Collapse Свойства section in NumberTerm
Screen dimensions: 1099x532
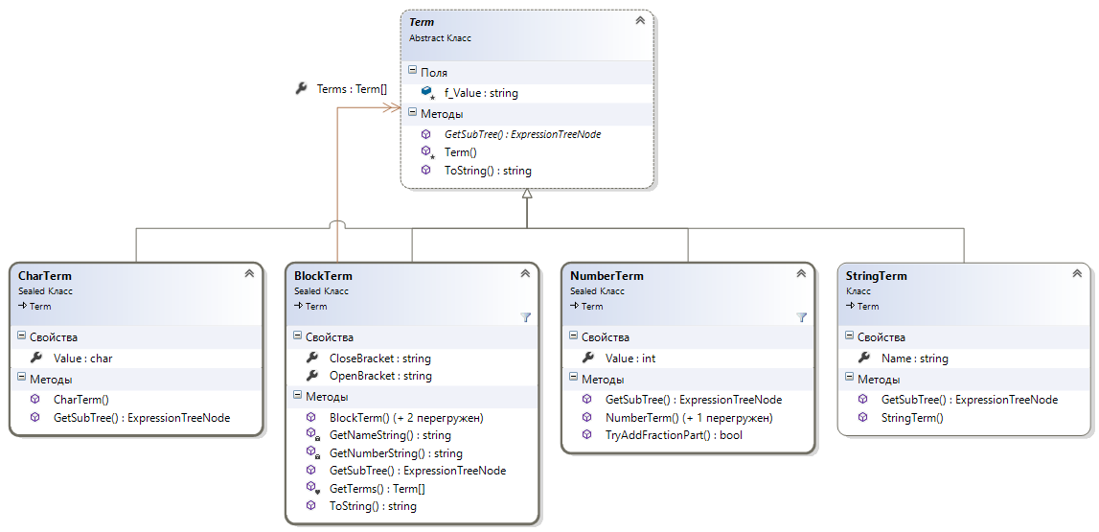pyautogui.click(x=573, y=336)
